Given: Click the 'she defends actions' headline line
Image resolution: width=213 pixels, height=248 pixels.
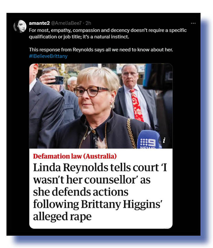Looking at the screenshot, I should [x=81, y=192].
